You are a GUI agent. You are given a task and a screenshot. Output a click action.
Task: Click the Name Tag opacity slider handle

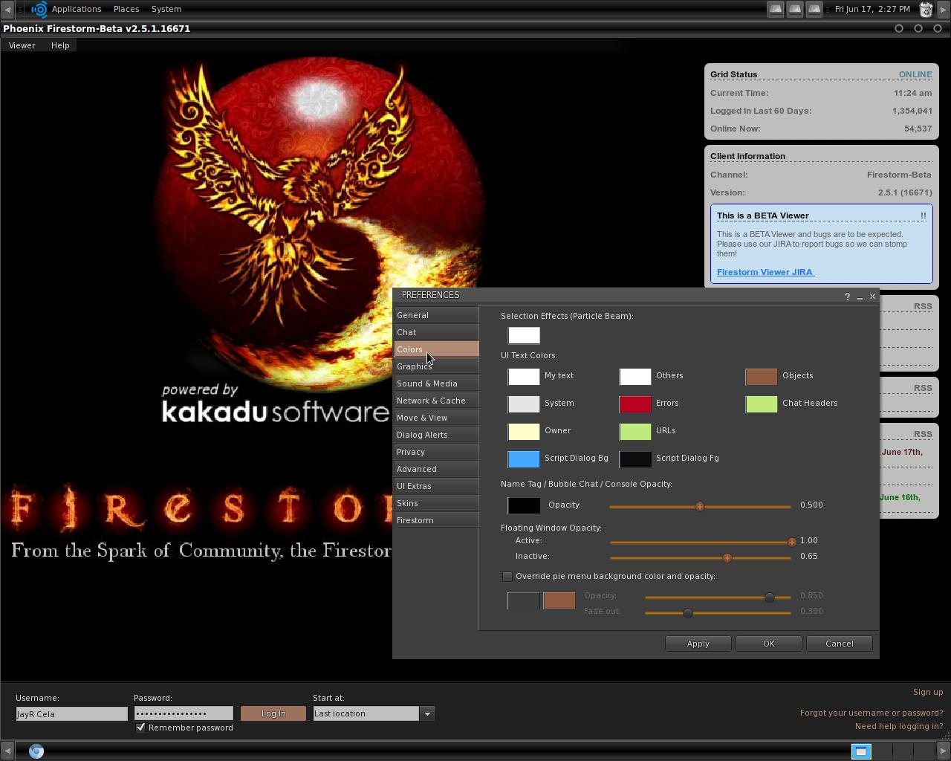(x=699, y=506)
